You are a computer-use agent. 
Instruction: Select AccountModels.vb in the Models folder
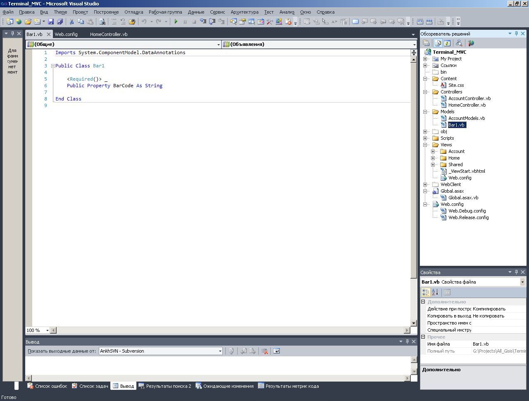tap(467, 118)
